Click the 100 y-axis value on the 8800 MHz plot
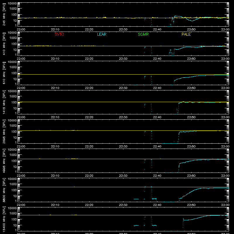 click(14, 190)
